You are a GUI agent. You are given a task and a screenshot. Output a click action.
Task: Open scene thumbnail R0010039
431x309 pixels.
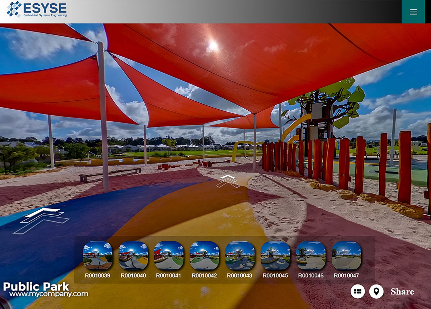(x=97, y=256)
